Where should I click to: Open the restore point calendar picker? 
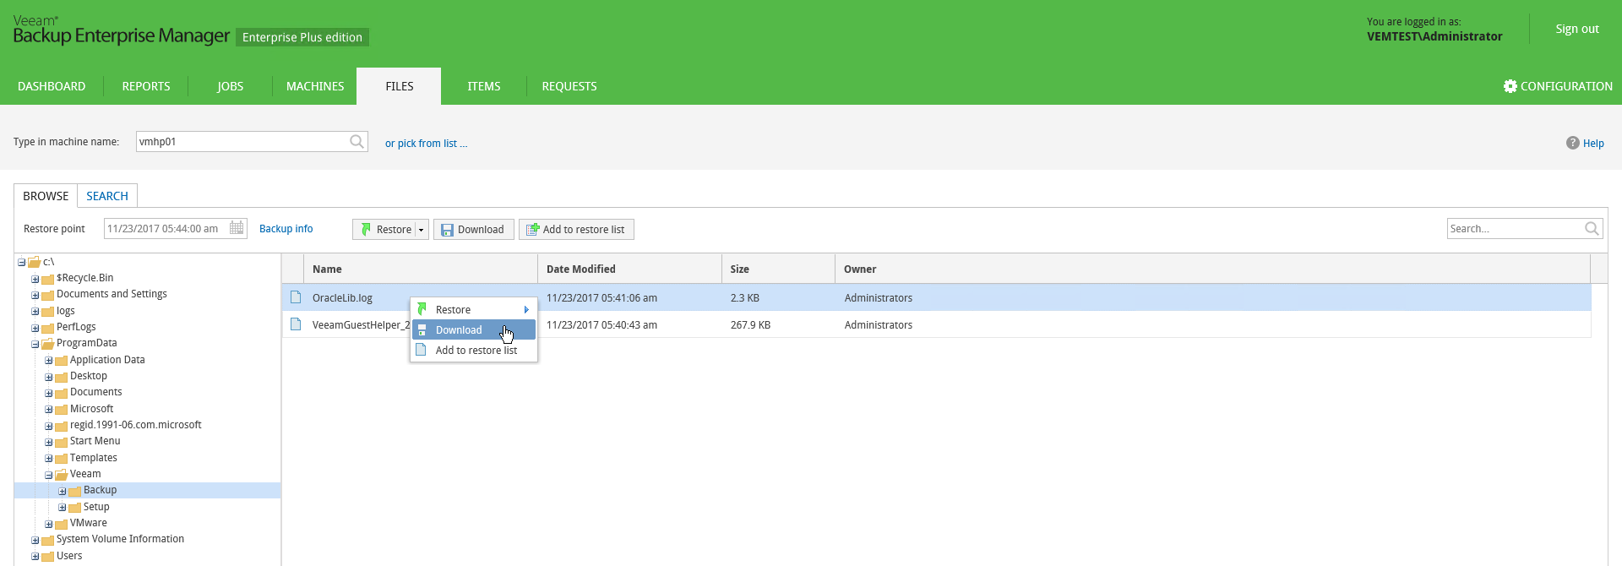(237, 228)
